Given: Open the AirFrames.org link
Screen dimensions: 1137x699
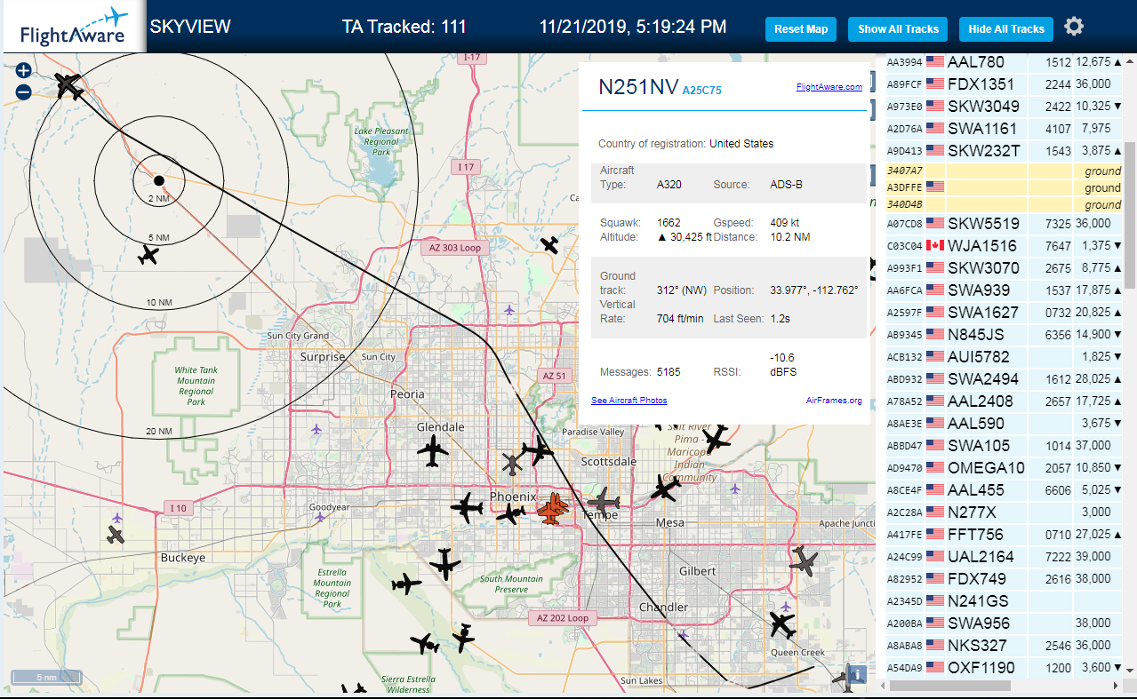Looking at the screenshot, I should pos(834,401).
